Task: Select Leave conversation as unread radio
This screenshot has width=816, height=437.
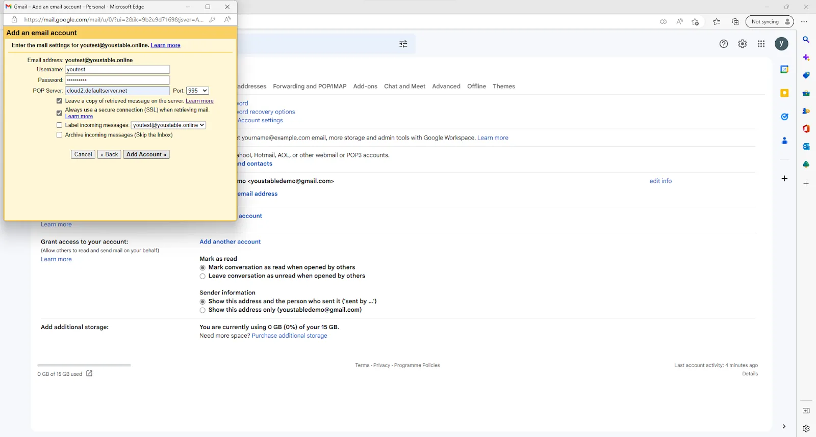Action: tap(202, 276)
